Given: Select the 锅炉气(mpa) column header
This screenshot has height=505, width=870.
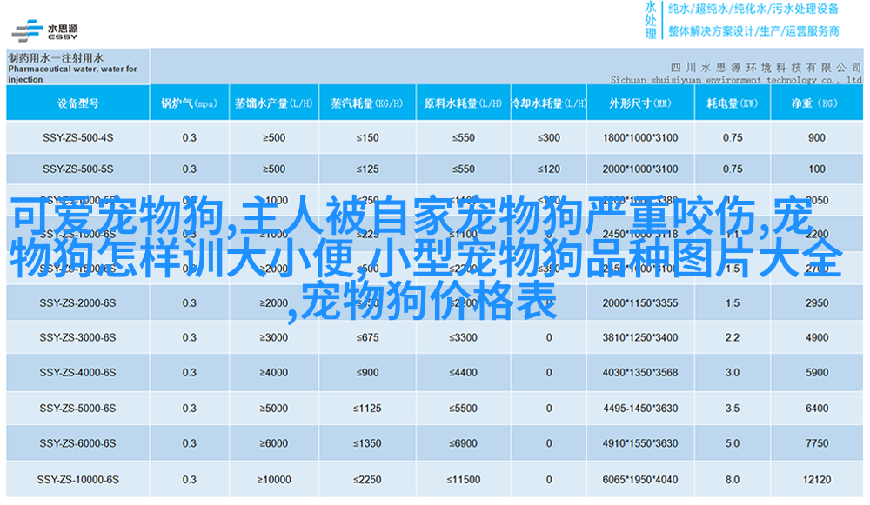Looking at the screenshot, I should pos(189,103).
